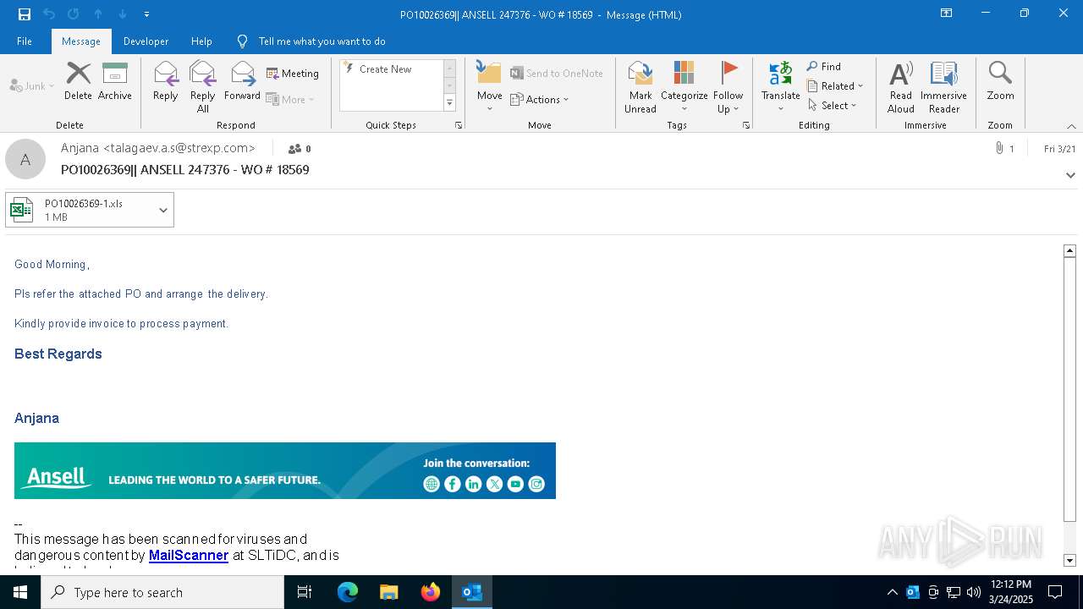
Task: Click the message scrollbar up arrow
Action: [x=1069, y=250]
